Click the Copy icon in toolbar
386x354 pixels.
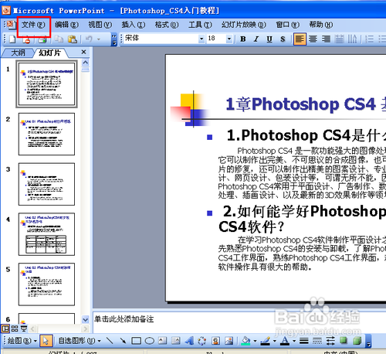[x=59, y=39]
